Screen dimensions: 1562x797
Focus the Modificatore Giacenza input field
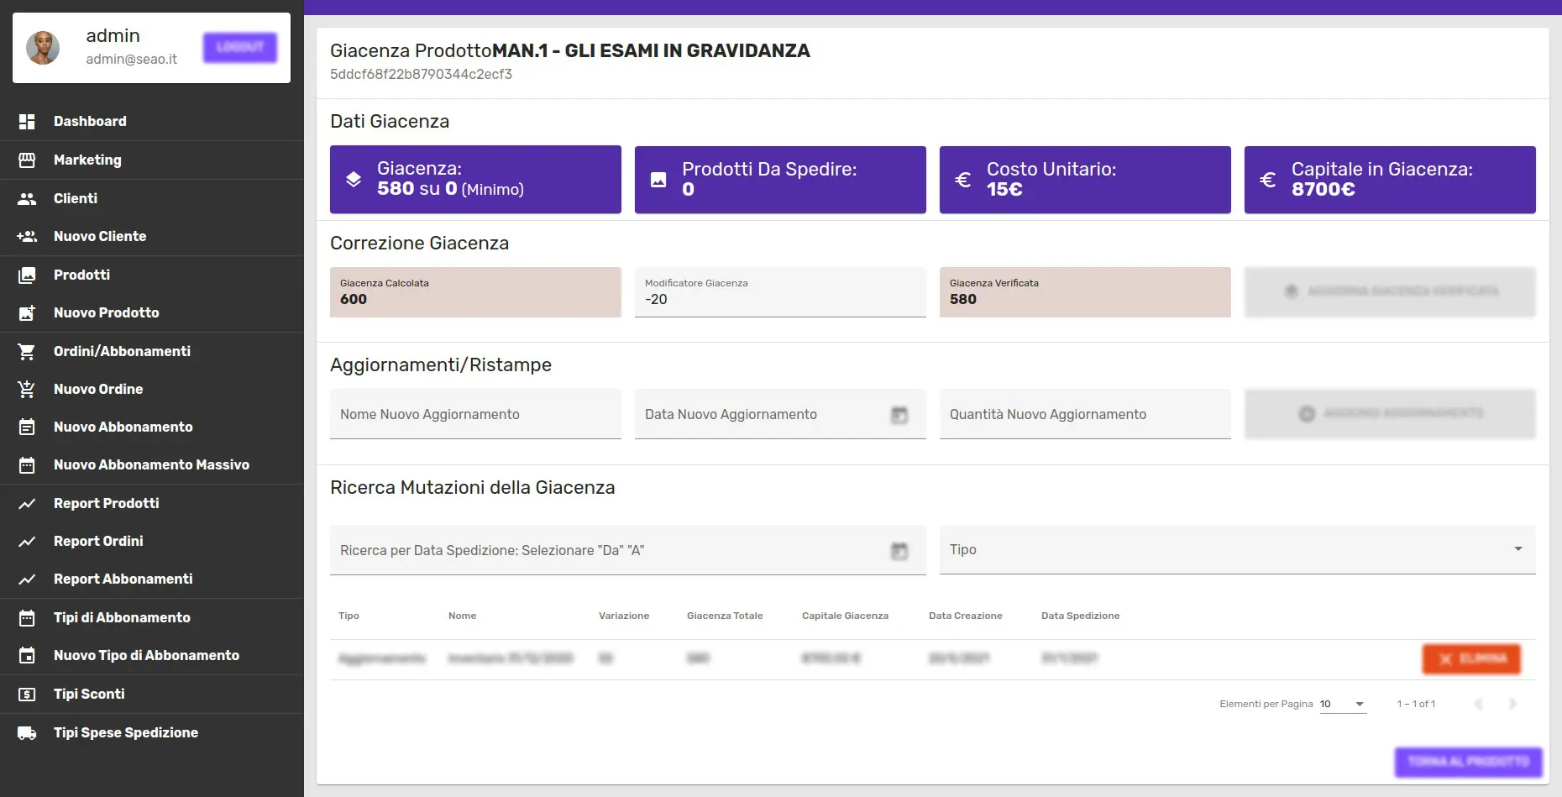[x=779, y=300]
